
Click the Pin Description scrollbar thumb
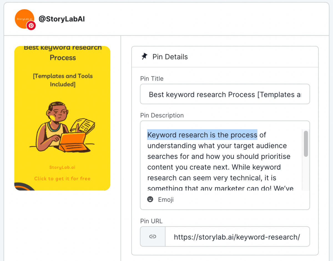[306, 144]
